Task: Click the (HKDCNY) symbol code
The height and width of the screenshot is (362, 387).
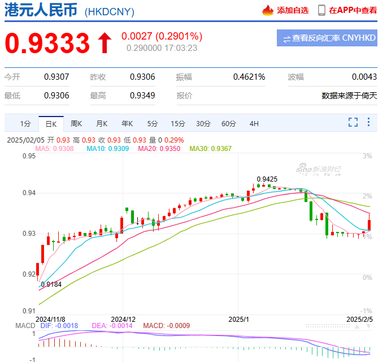Action: pyautogui.click(x=110, y=12)
